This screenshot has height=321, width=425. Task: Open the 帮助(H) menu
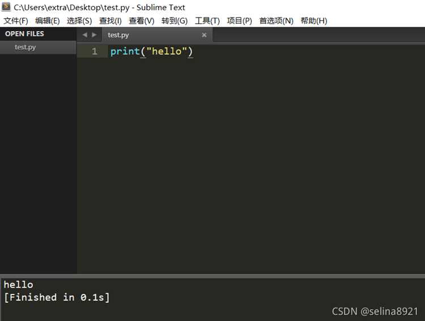[314, 21]
